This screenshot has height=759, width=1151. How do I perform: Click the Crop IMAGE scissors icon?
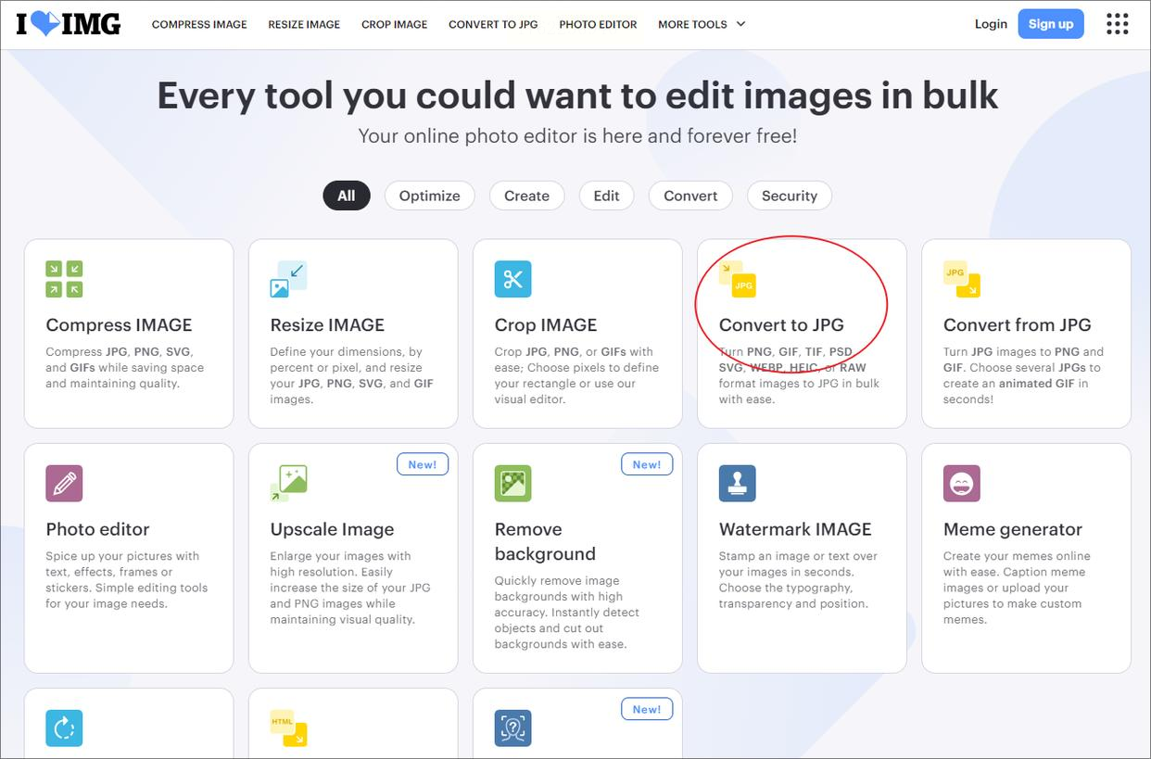coord(512,279)
